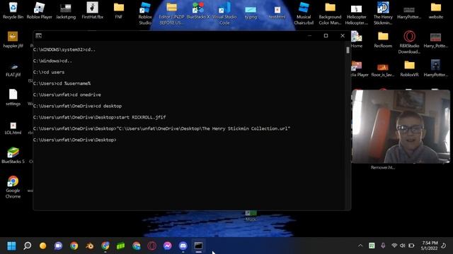Click the Command Prompt vertical scrollbar thumb
The width and height of the screenshot is (453, 254).
[x=348, y=50]
